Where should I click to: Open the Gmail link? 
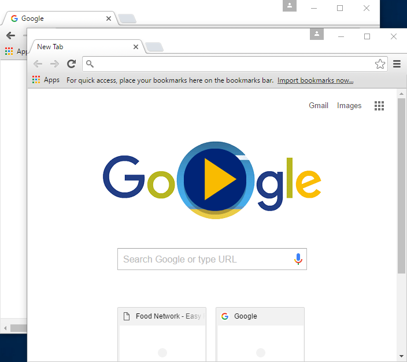318,105
